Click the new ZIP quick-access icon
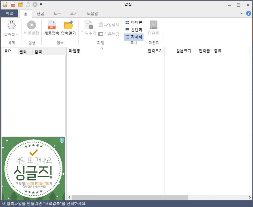This screenshot has width=253, height=207. (x=13, y=4)
